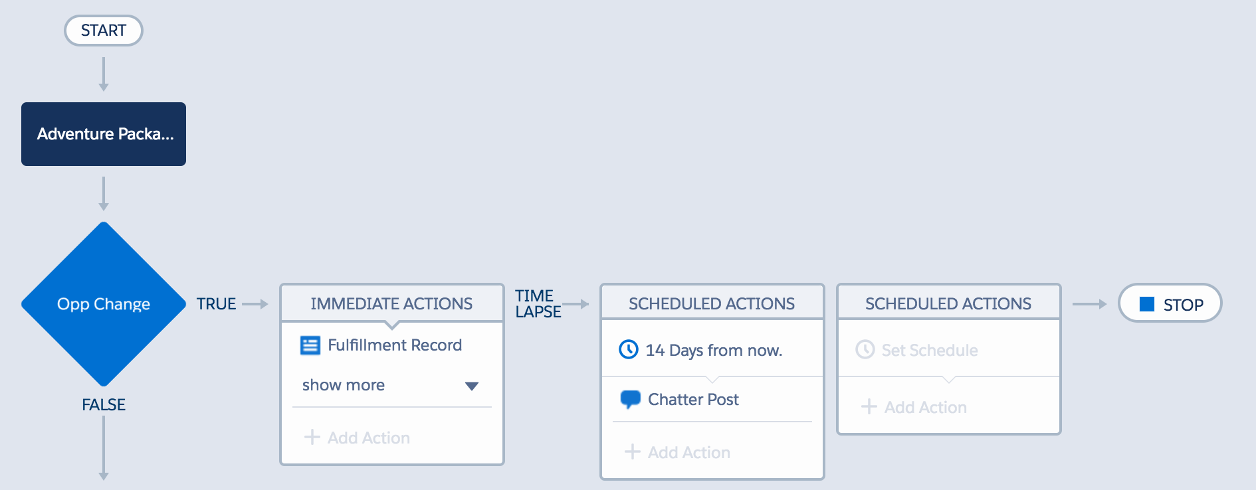Click the SCHEDULED ACTIONS header above 14 Days
This screenshot has height=490, width=1256.
(x=712, y=303)
